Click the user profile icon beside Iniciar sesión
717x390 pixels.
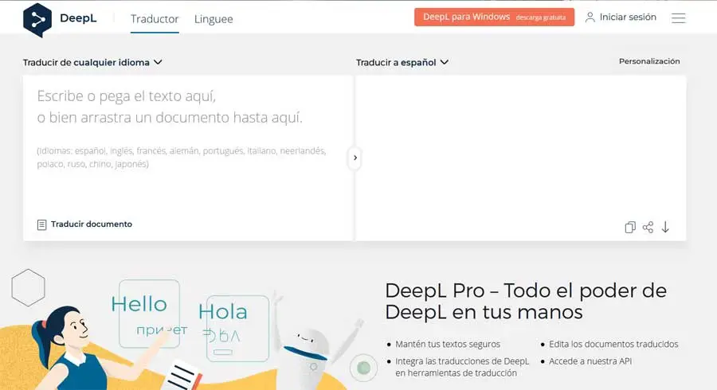coord(590,18)
